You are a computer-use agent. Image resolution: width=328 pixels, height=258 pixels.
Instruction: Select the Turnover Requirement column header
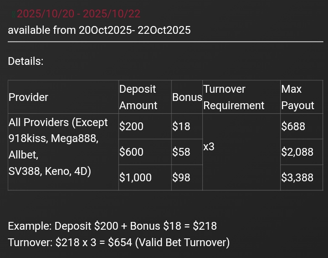click(234, 97)
